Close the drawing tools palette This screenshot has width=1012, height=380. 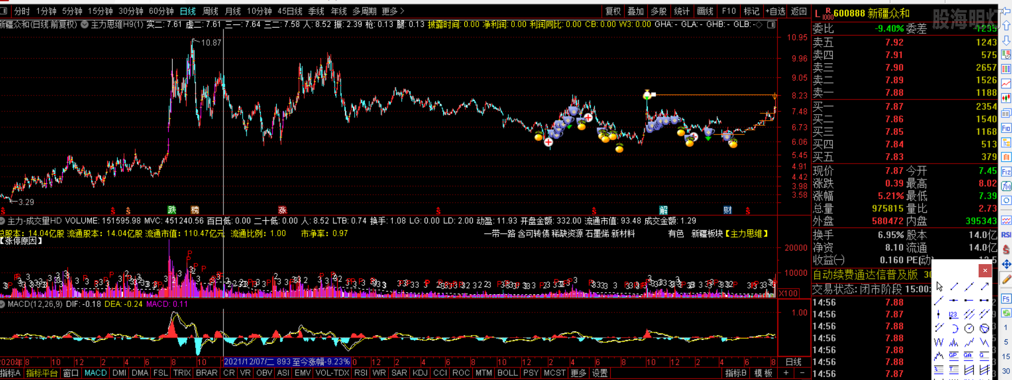(985, 270)
